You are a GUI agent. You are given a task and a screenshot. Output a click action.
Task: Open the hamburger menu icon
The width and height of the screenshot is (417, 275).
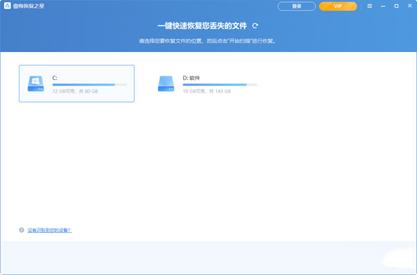pos(370,6)
